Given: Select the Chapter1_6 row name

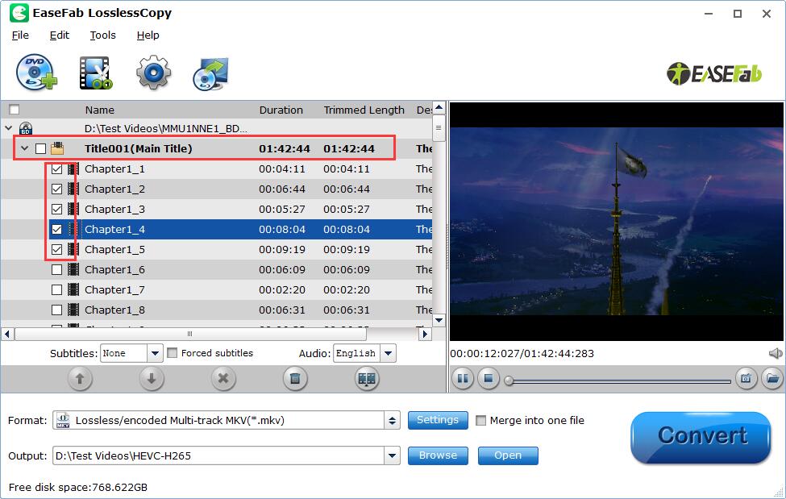Looking at the screenshot, I should coord(114,270).
